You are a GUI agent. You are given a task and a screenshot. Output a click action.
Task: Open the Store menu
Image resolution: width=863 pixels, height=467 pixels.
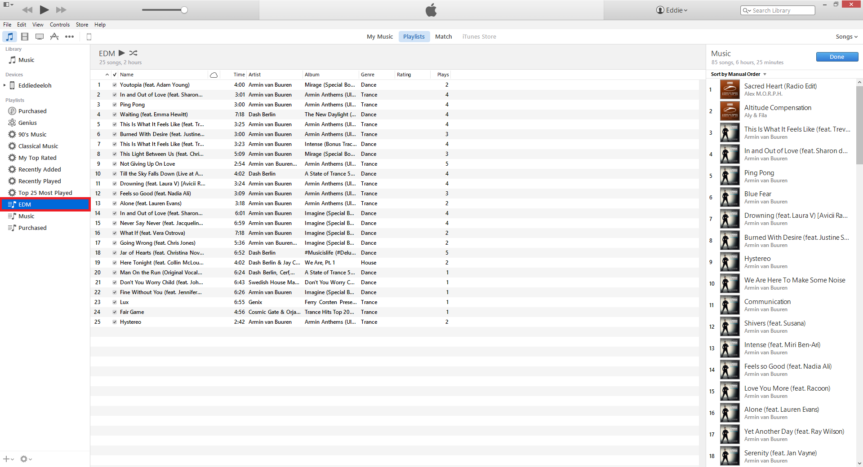(x=82, y=25)
